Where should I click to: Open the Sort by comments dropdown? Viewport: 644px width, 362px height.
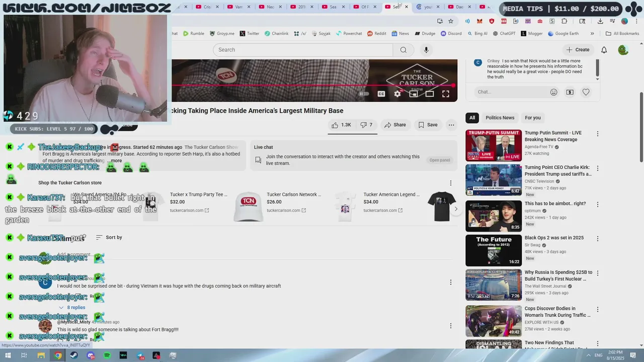click(x=109, y=237)
